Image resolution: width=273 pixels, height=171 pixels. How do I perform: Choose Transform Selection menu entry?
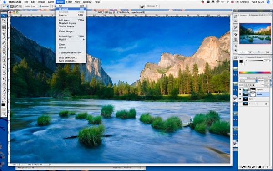[x=71, y=52]
